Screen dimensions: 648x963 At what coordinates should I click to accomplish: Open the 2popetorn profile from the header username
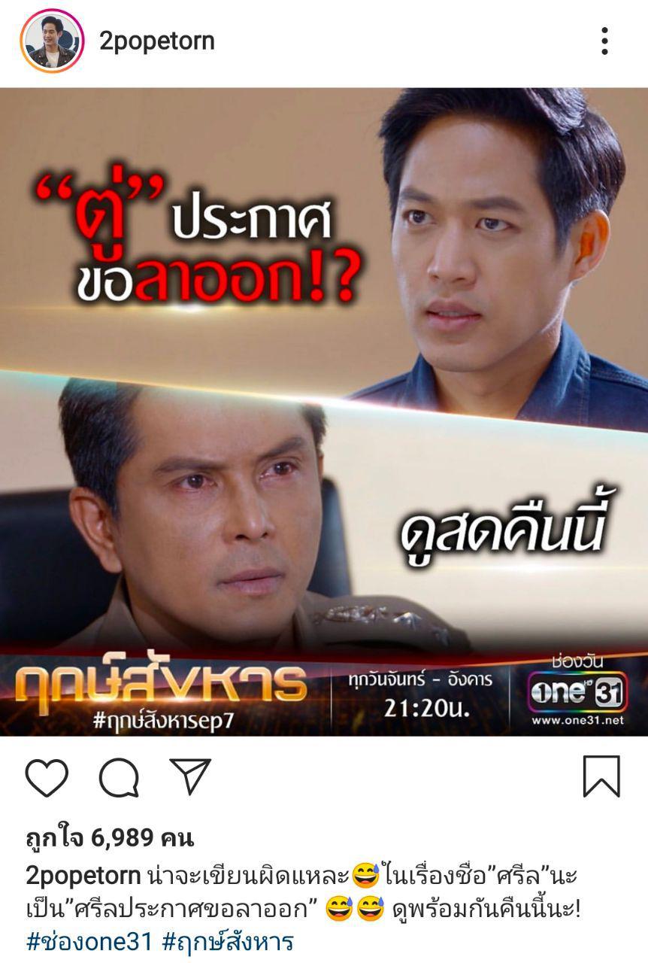pos(157,41)
